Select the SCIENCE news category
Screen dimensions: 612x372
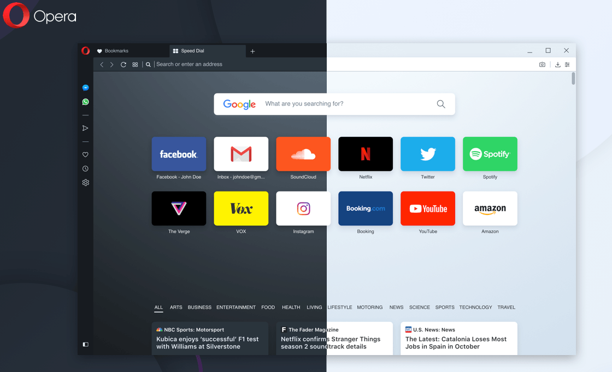point(420,307)
